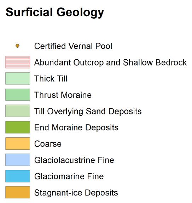
Task: Click the Till Overlying Sand Deposits swatch
Action: pyautogui.click(x=18, y=111)
